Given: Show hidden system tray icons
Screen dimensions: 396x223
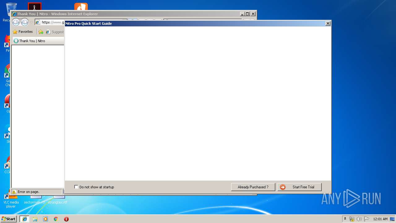Looking at the screenshot, I should pyautogui.click(x=345, y=219).
